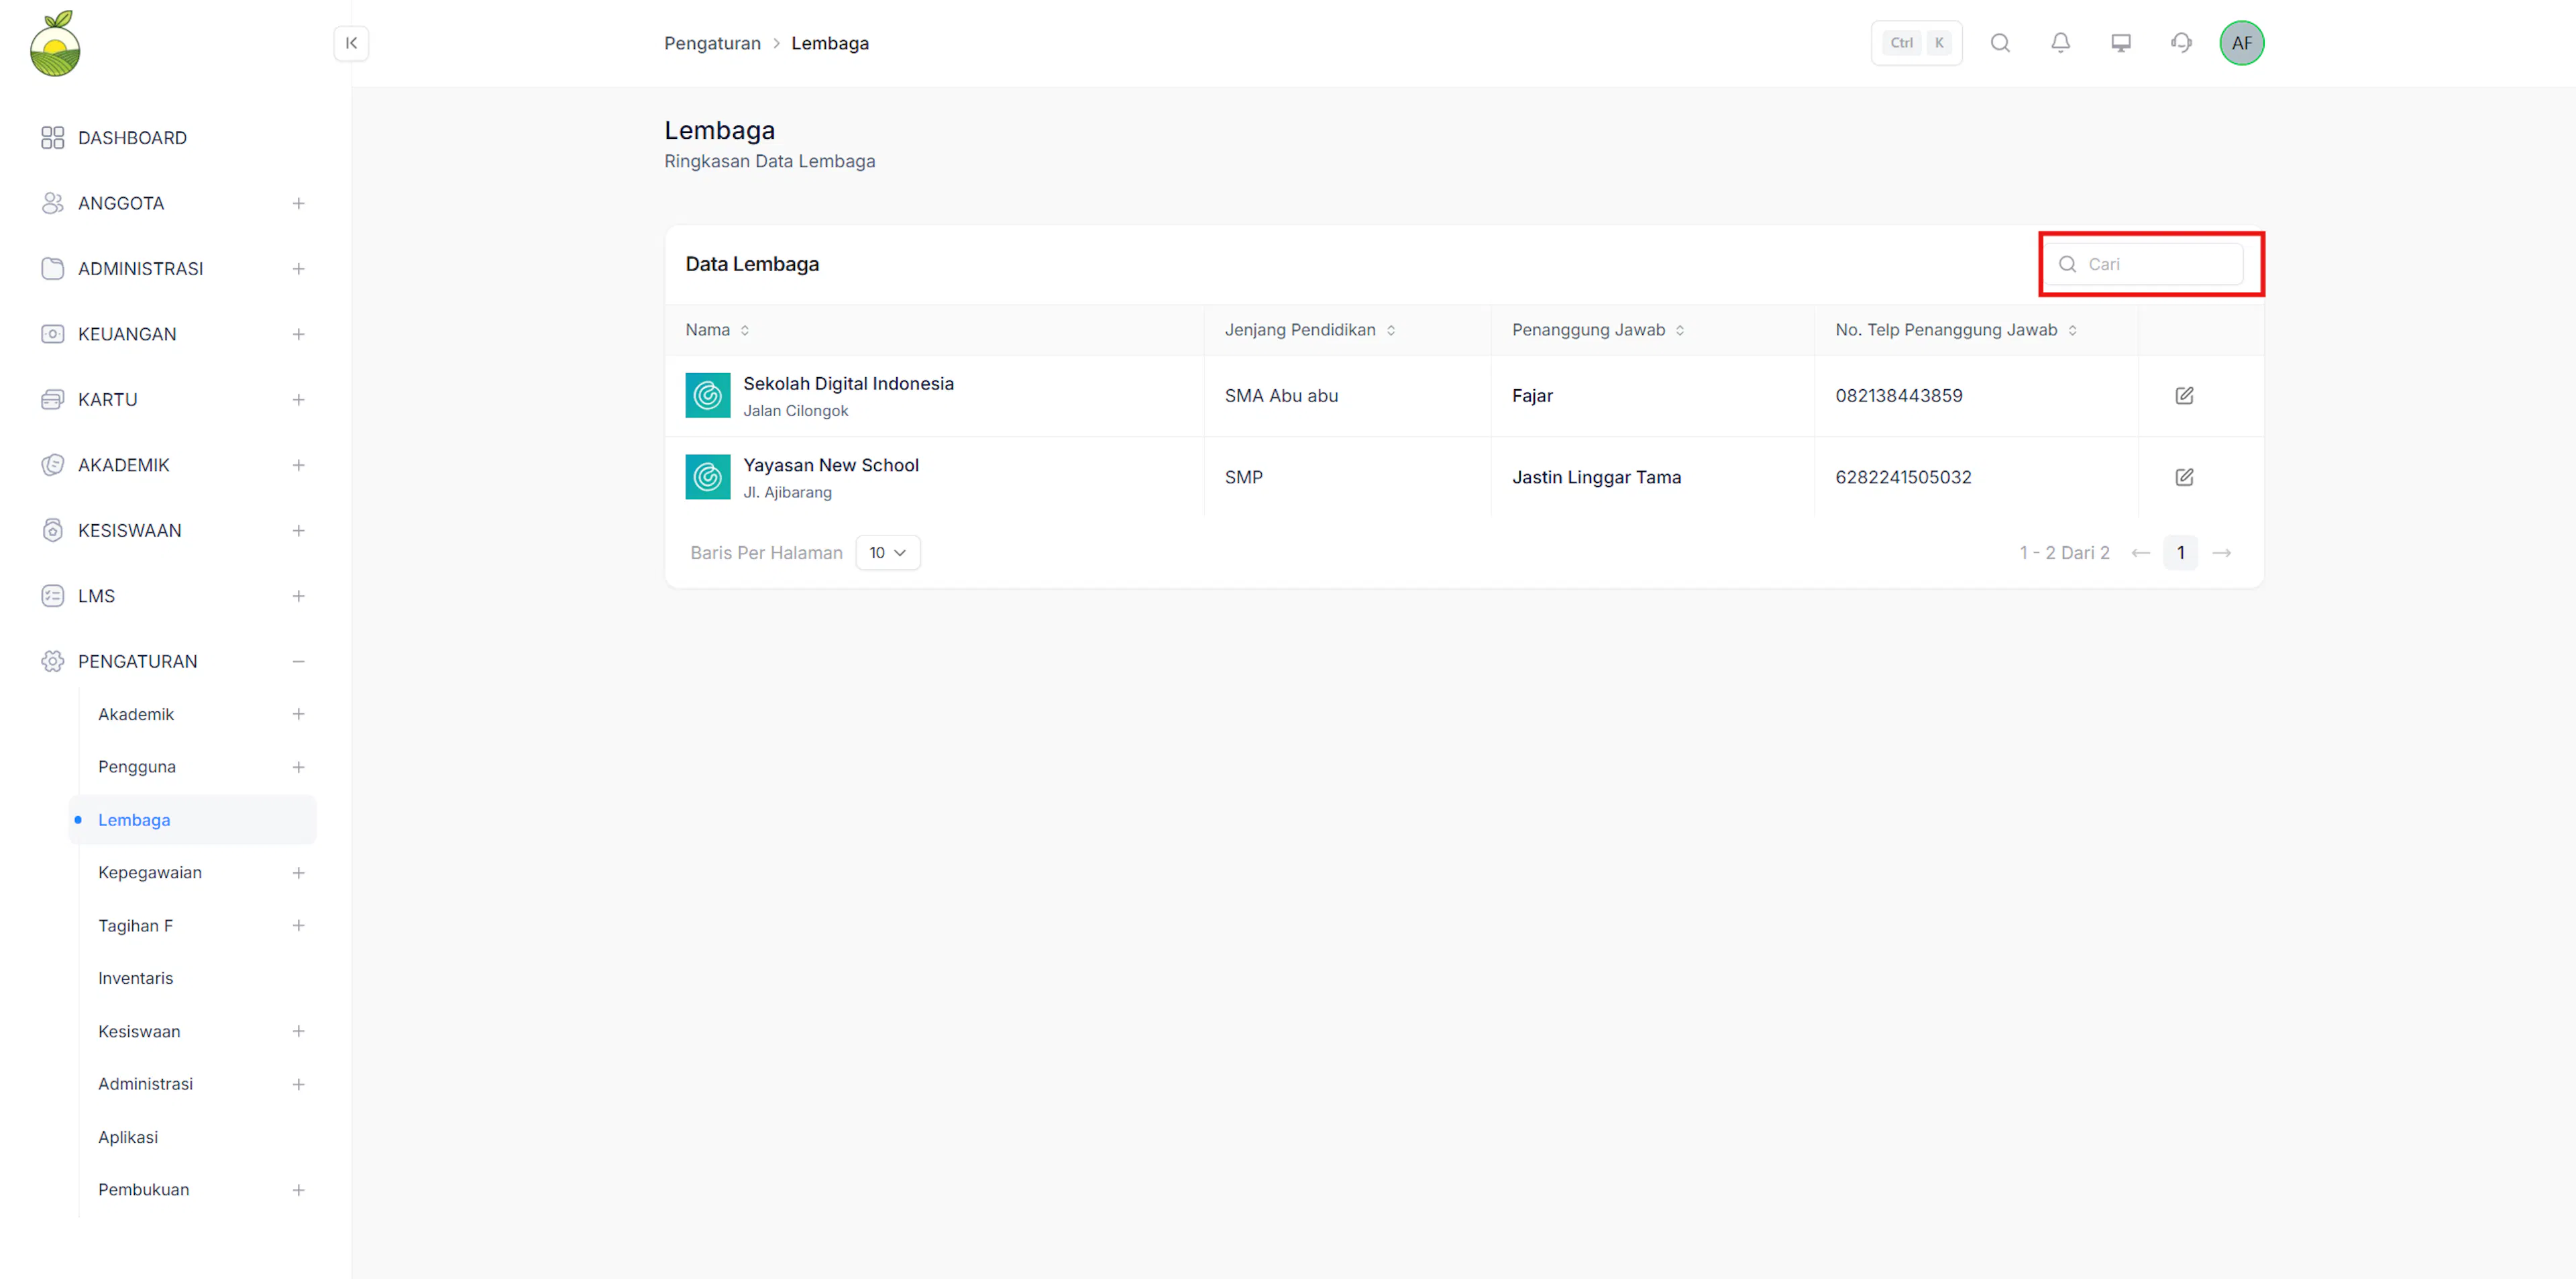Click phone number 082138443859
The width and height of the screenshot is (2576, 1279).
coord(1898,396)
